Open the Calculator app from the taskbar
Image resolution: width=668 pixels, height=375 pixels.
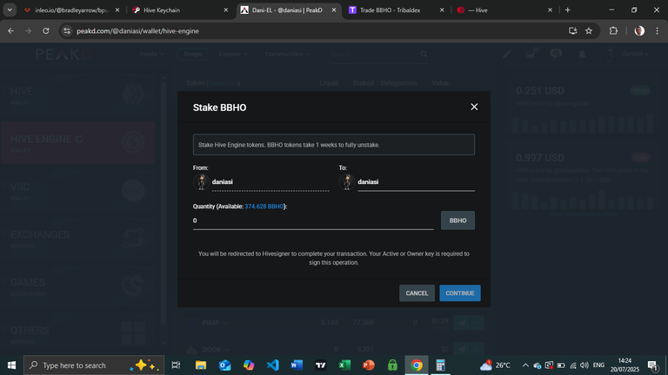[440, 365]
